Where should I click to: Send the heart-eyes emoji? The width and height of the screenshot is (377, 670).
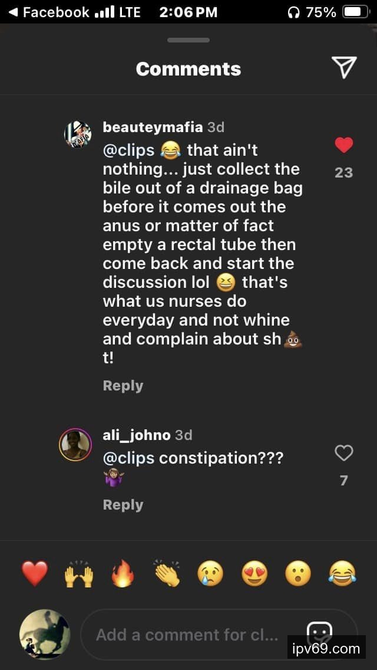coord(254,573)
